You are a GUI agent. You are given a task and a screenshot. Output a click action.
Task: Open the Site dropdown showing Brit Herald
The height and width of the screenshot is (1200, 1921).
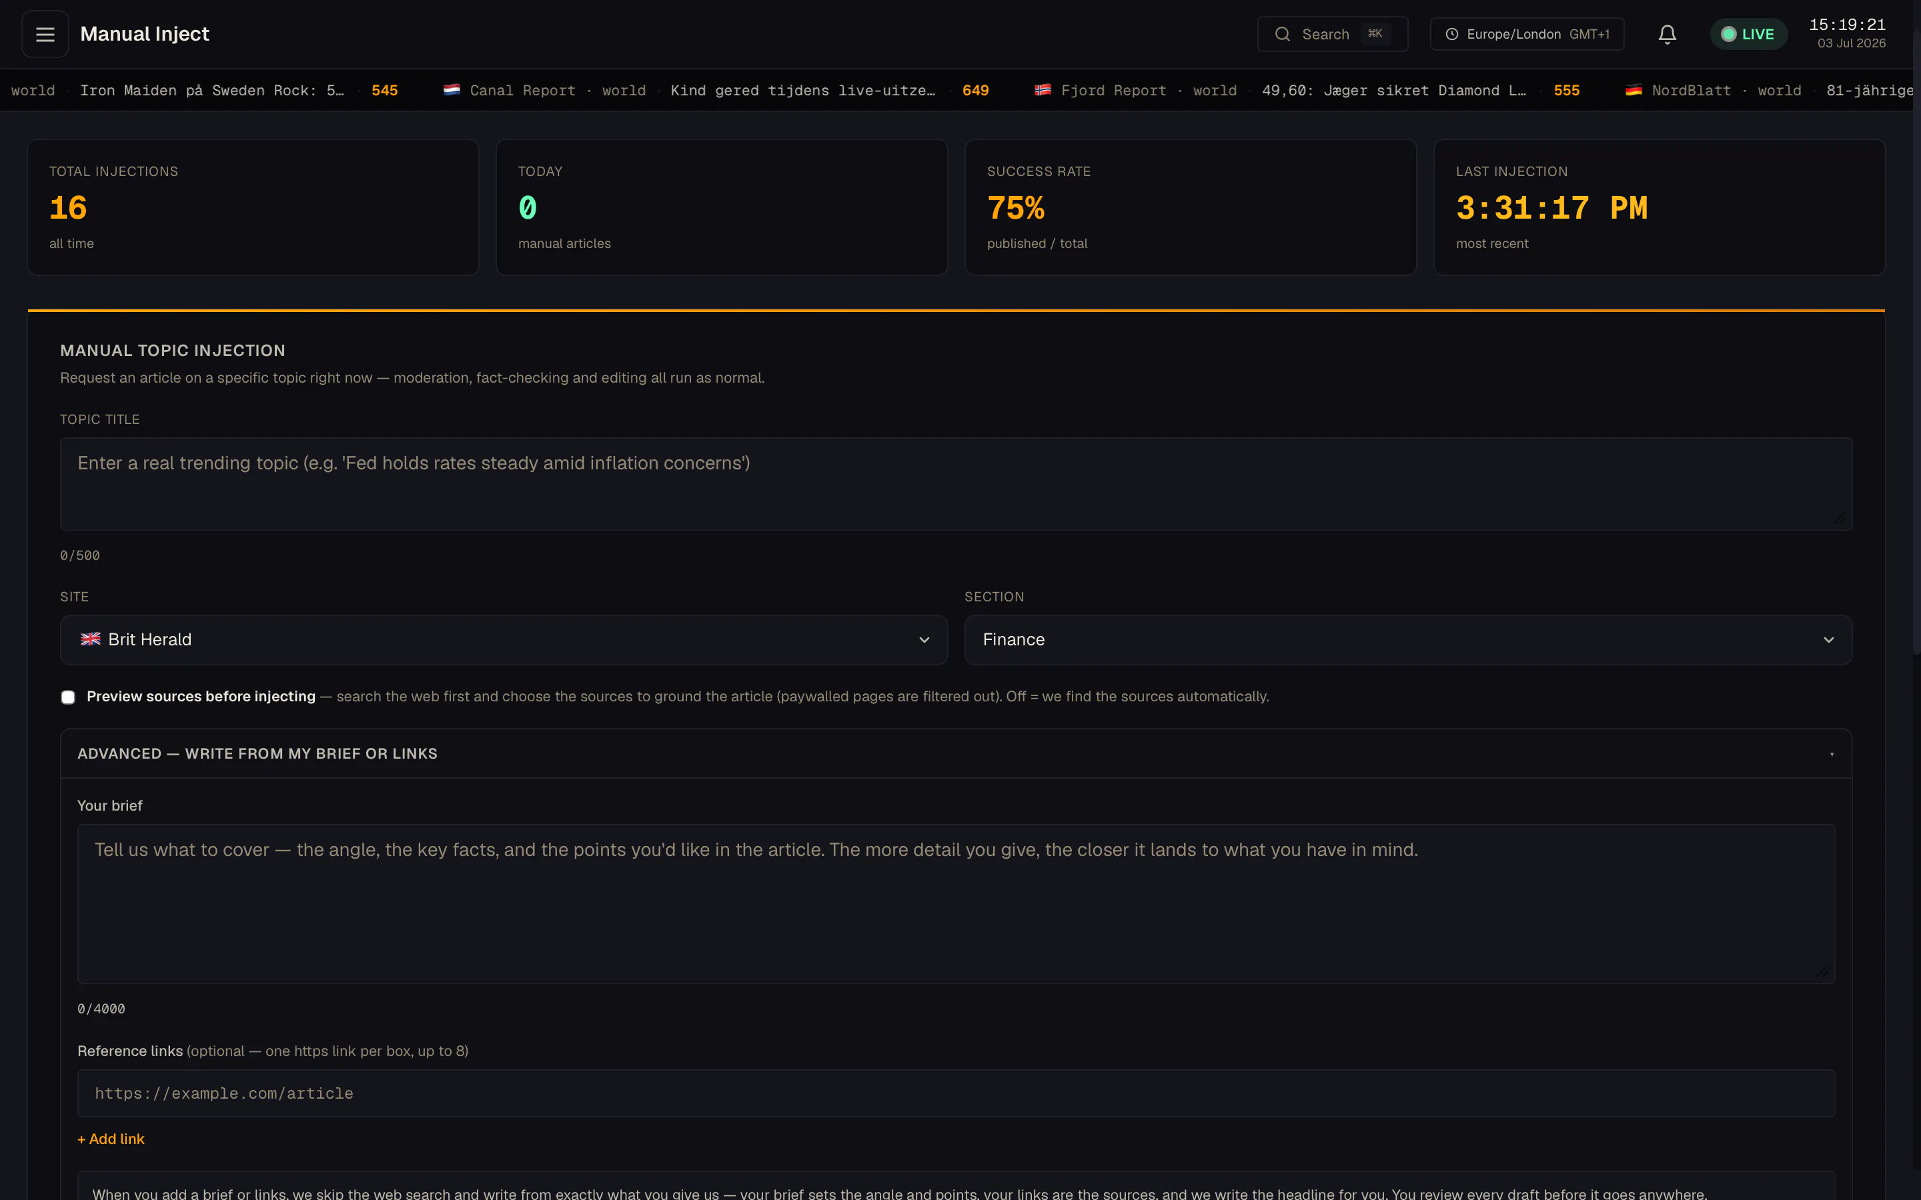coord(504,640)
